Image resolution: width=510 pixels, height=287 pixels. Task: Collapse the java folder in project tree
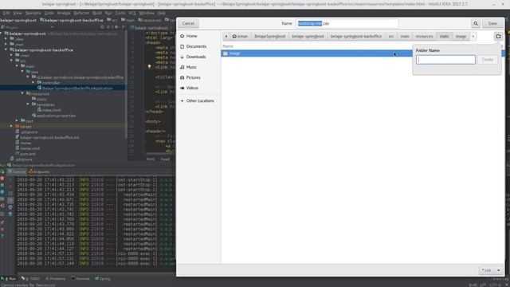coord(22,72)
